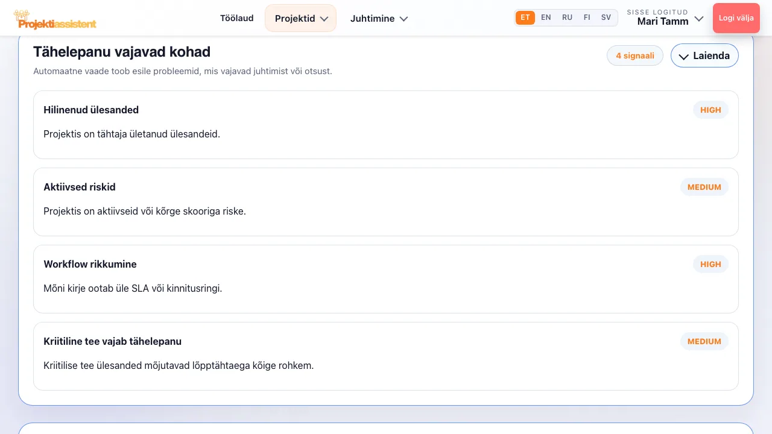Expand section with the Laienda button

(704, 55)
